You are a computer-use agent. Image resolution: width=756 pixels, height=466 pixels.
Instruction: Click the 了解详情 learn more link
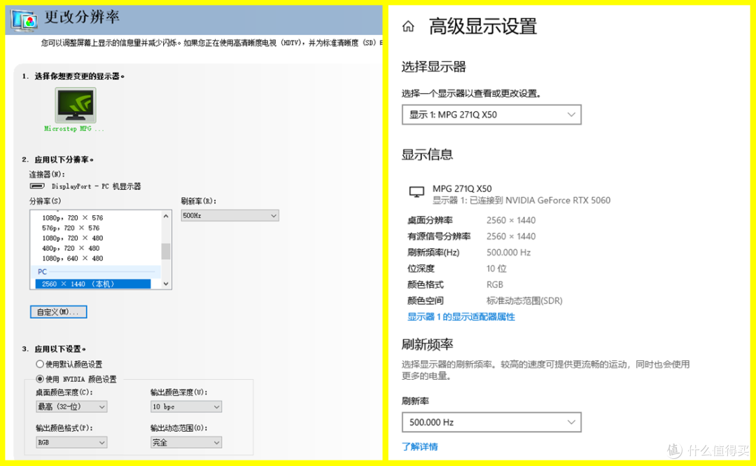click(x=420, y=446)
